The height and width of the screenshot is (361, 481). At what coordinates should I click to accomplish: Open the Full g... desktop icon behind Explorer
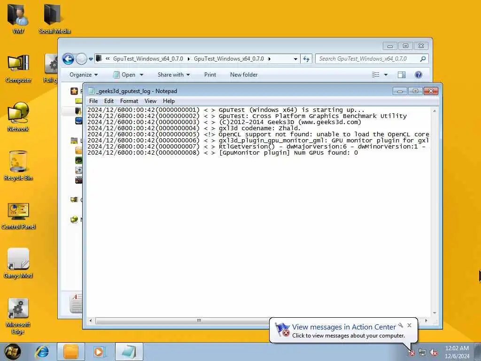click(51, 69)
